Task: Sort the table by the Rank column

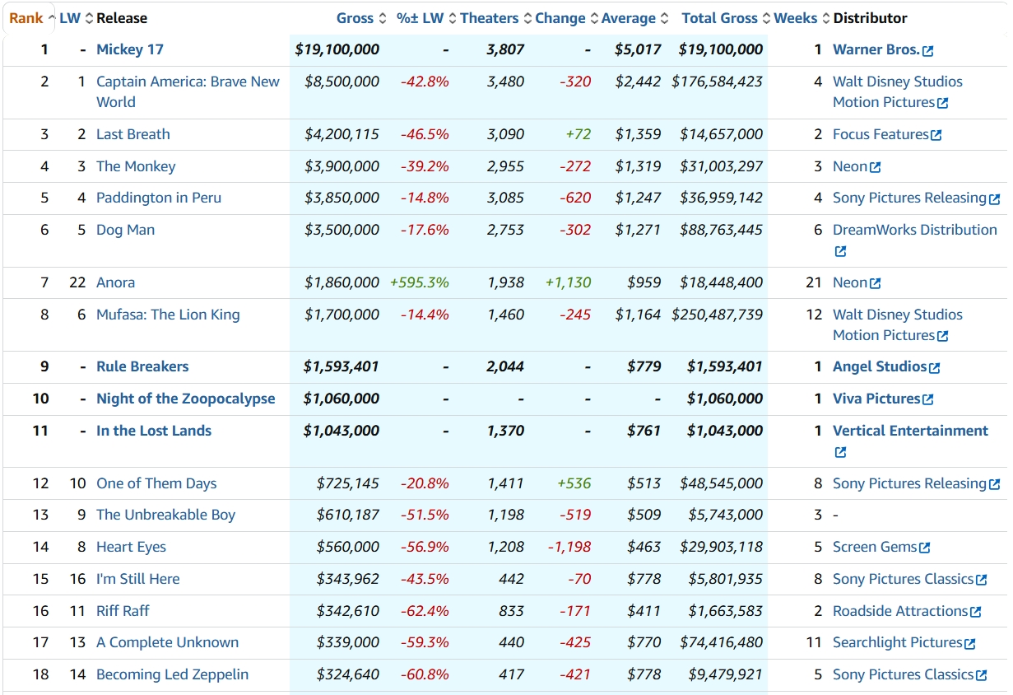Action: (x=31, y=18)
